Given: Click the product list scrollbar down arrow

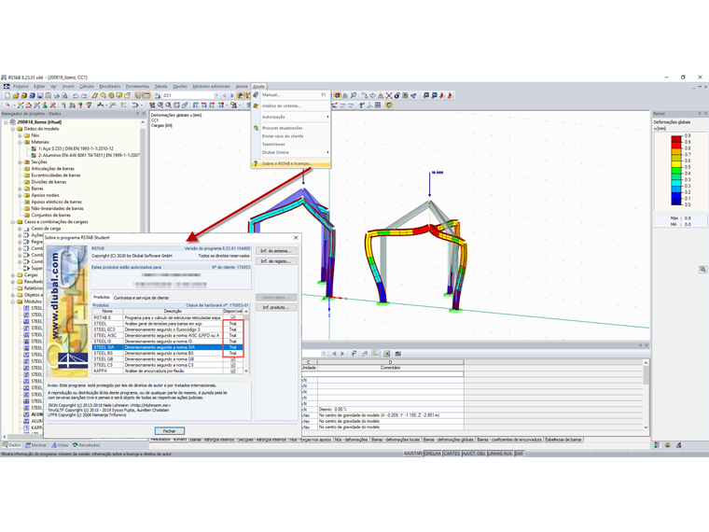Looking at the screenshot, I should tap(246, 371).
